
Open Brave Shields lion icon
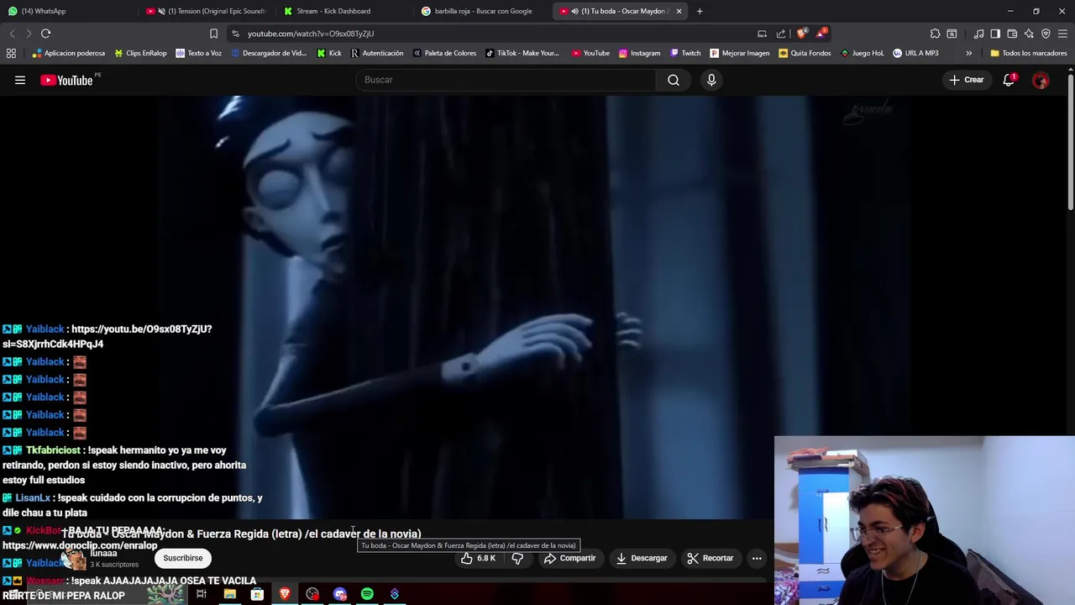point(802,34)
